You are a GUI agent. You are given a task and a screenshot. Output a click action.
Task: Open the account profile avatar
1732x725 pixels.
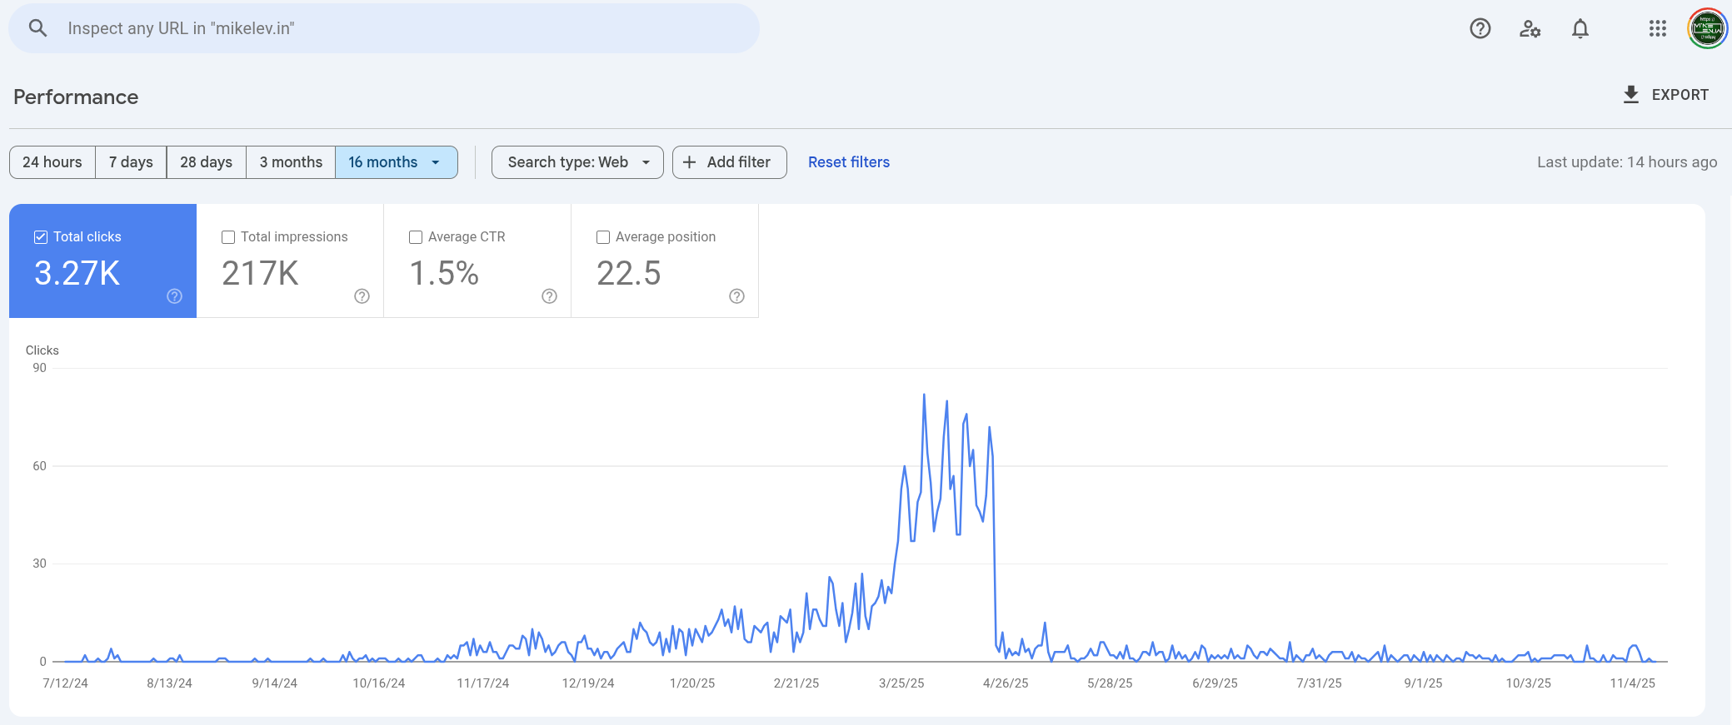point(1708,28)
